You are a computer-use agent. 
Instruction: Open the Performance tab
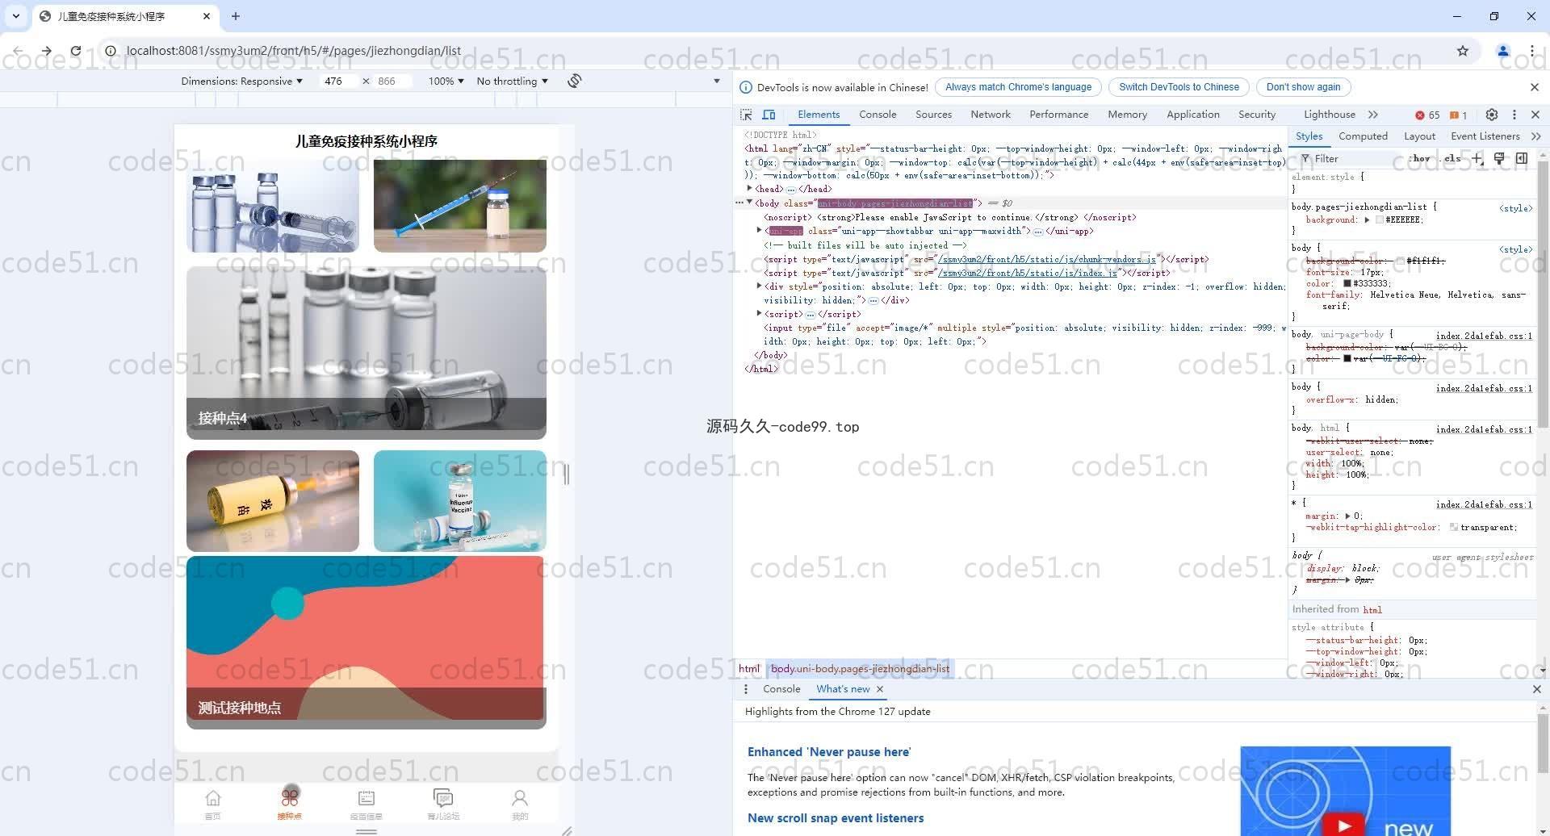click(1059, 115)
